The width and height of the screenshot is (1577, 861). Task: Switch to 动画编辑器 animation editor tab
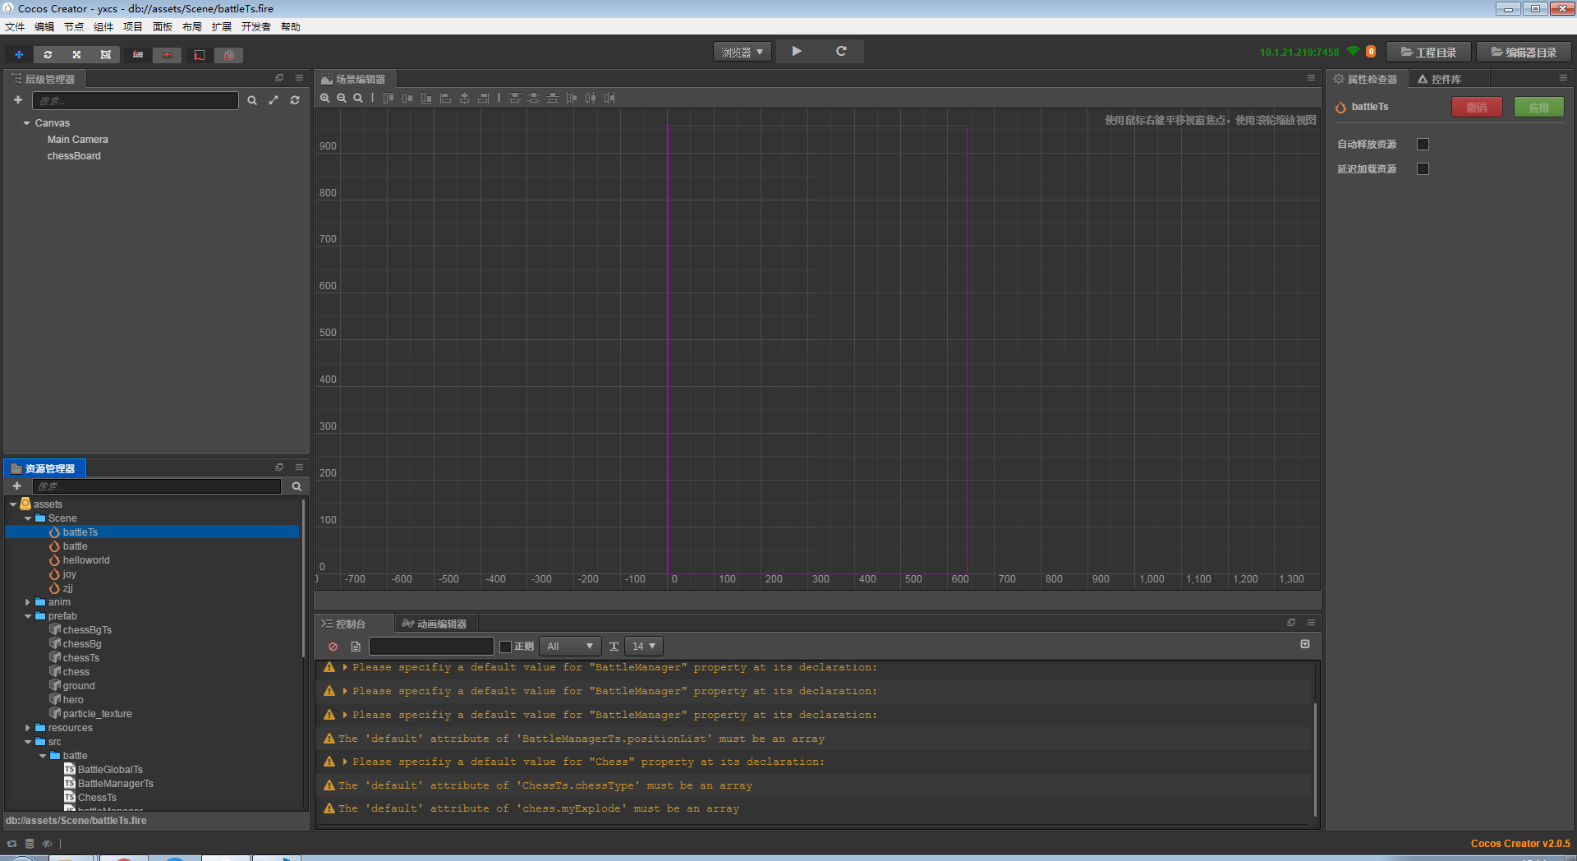[x=434, y=624]
